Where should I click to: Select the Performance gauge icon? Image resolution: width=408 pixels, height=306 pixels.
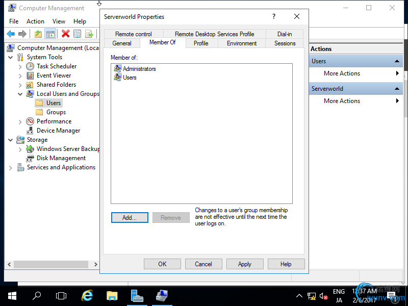click(30, 121)
